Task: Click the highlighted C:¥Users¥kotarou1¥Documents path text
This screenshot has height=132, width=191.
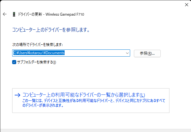Action: tap(39, 53)
